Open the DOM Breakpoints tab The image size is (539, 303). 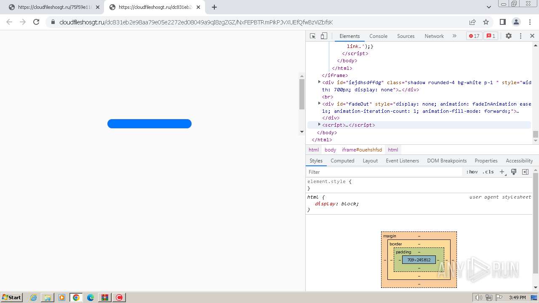(x=447, y=161)
